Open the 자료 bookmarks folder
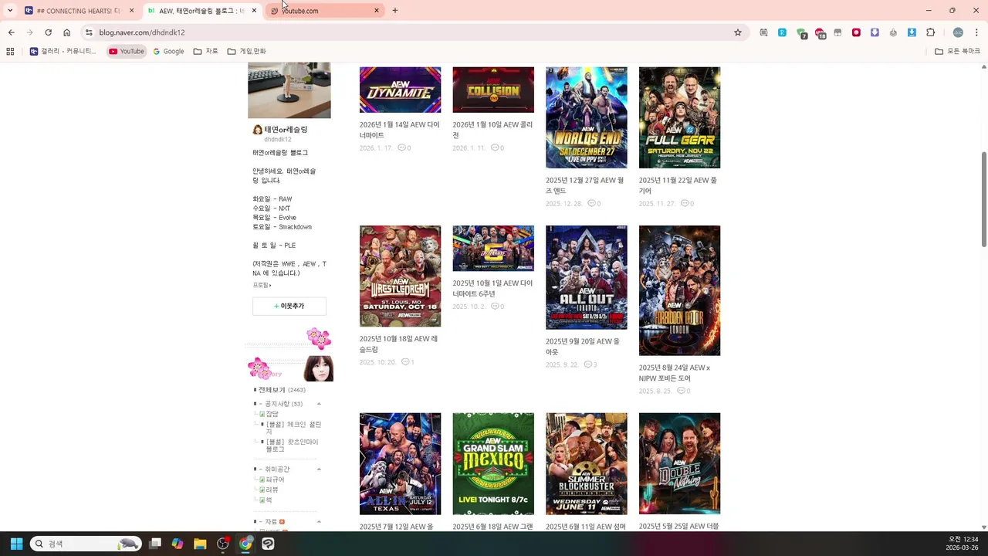The height and width of the screenshot is (556, 988). click(x=206, y=51)
